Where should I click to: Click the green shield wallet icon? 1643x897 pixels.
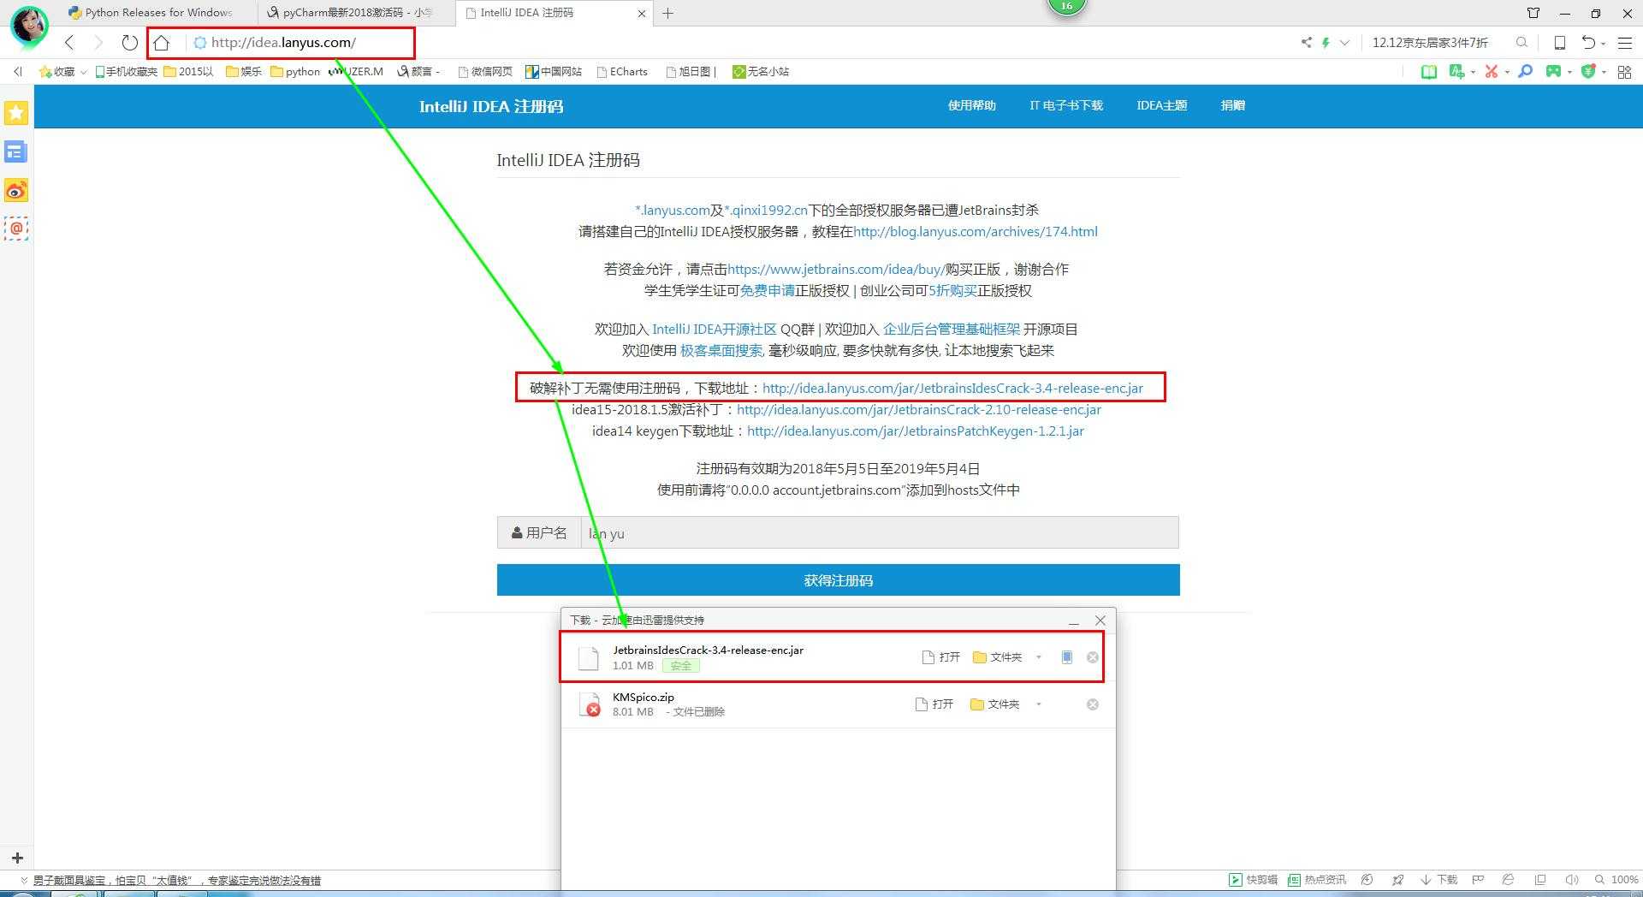1588,72
